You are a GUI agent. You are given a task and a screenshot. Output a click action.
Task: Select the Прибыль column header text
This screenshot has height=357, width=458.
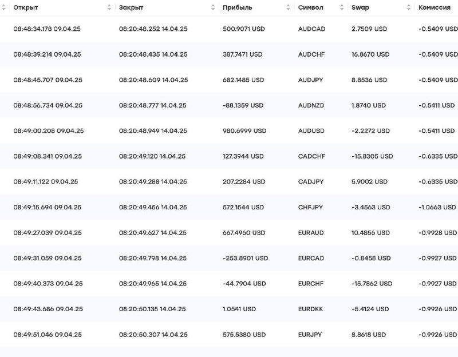[237, 7]
